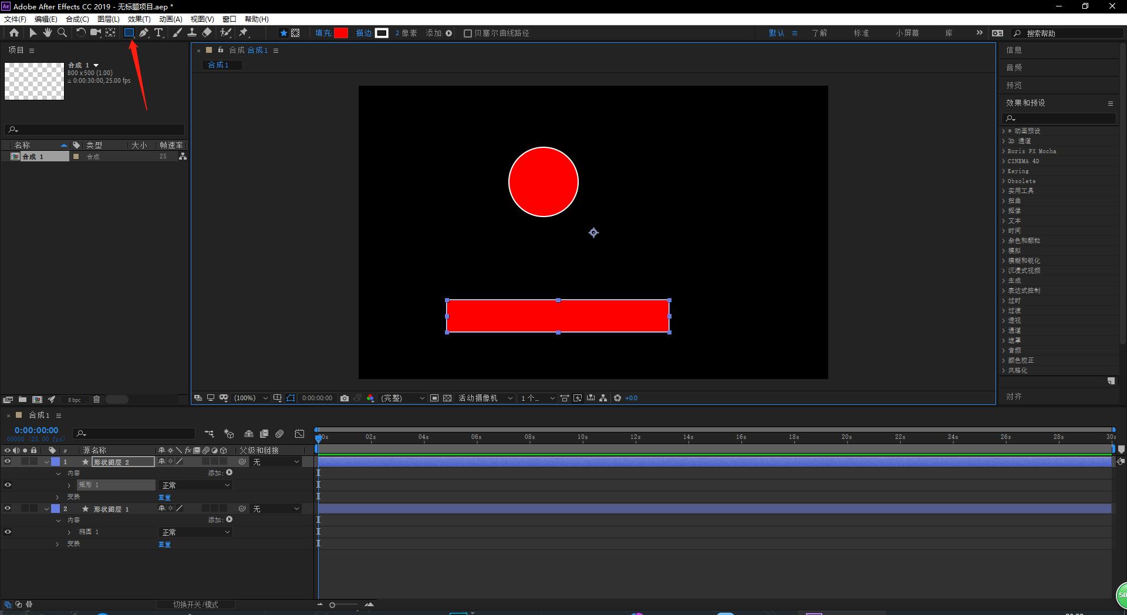
Task: Click the delete trash icon in project panel
Action: [97, 400]
